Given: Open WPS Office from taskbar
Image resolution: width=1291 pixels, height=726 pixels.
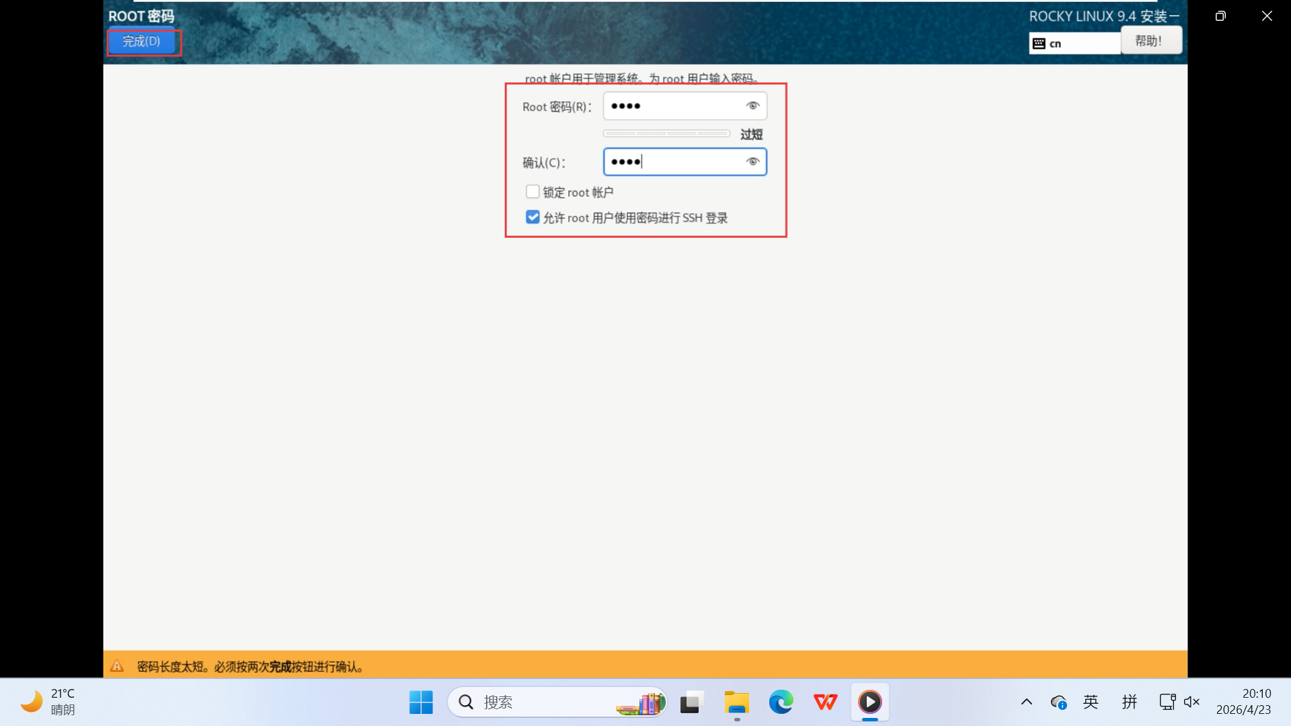Looking at the screenshot, I should pyautogui.click(x=825, y=702).
